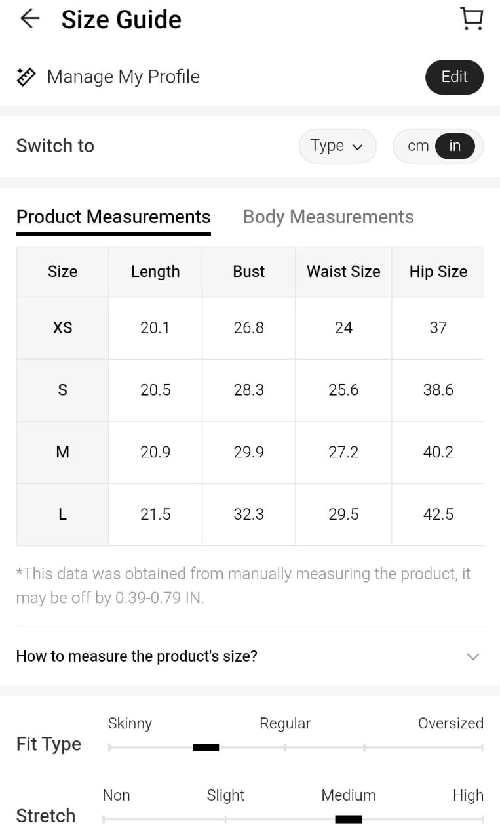Open the Type dropdown

337,146
